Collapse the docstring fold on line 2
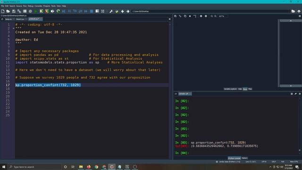Screen dimensions: 302x170 pos(14,28)
